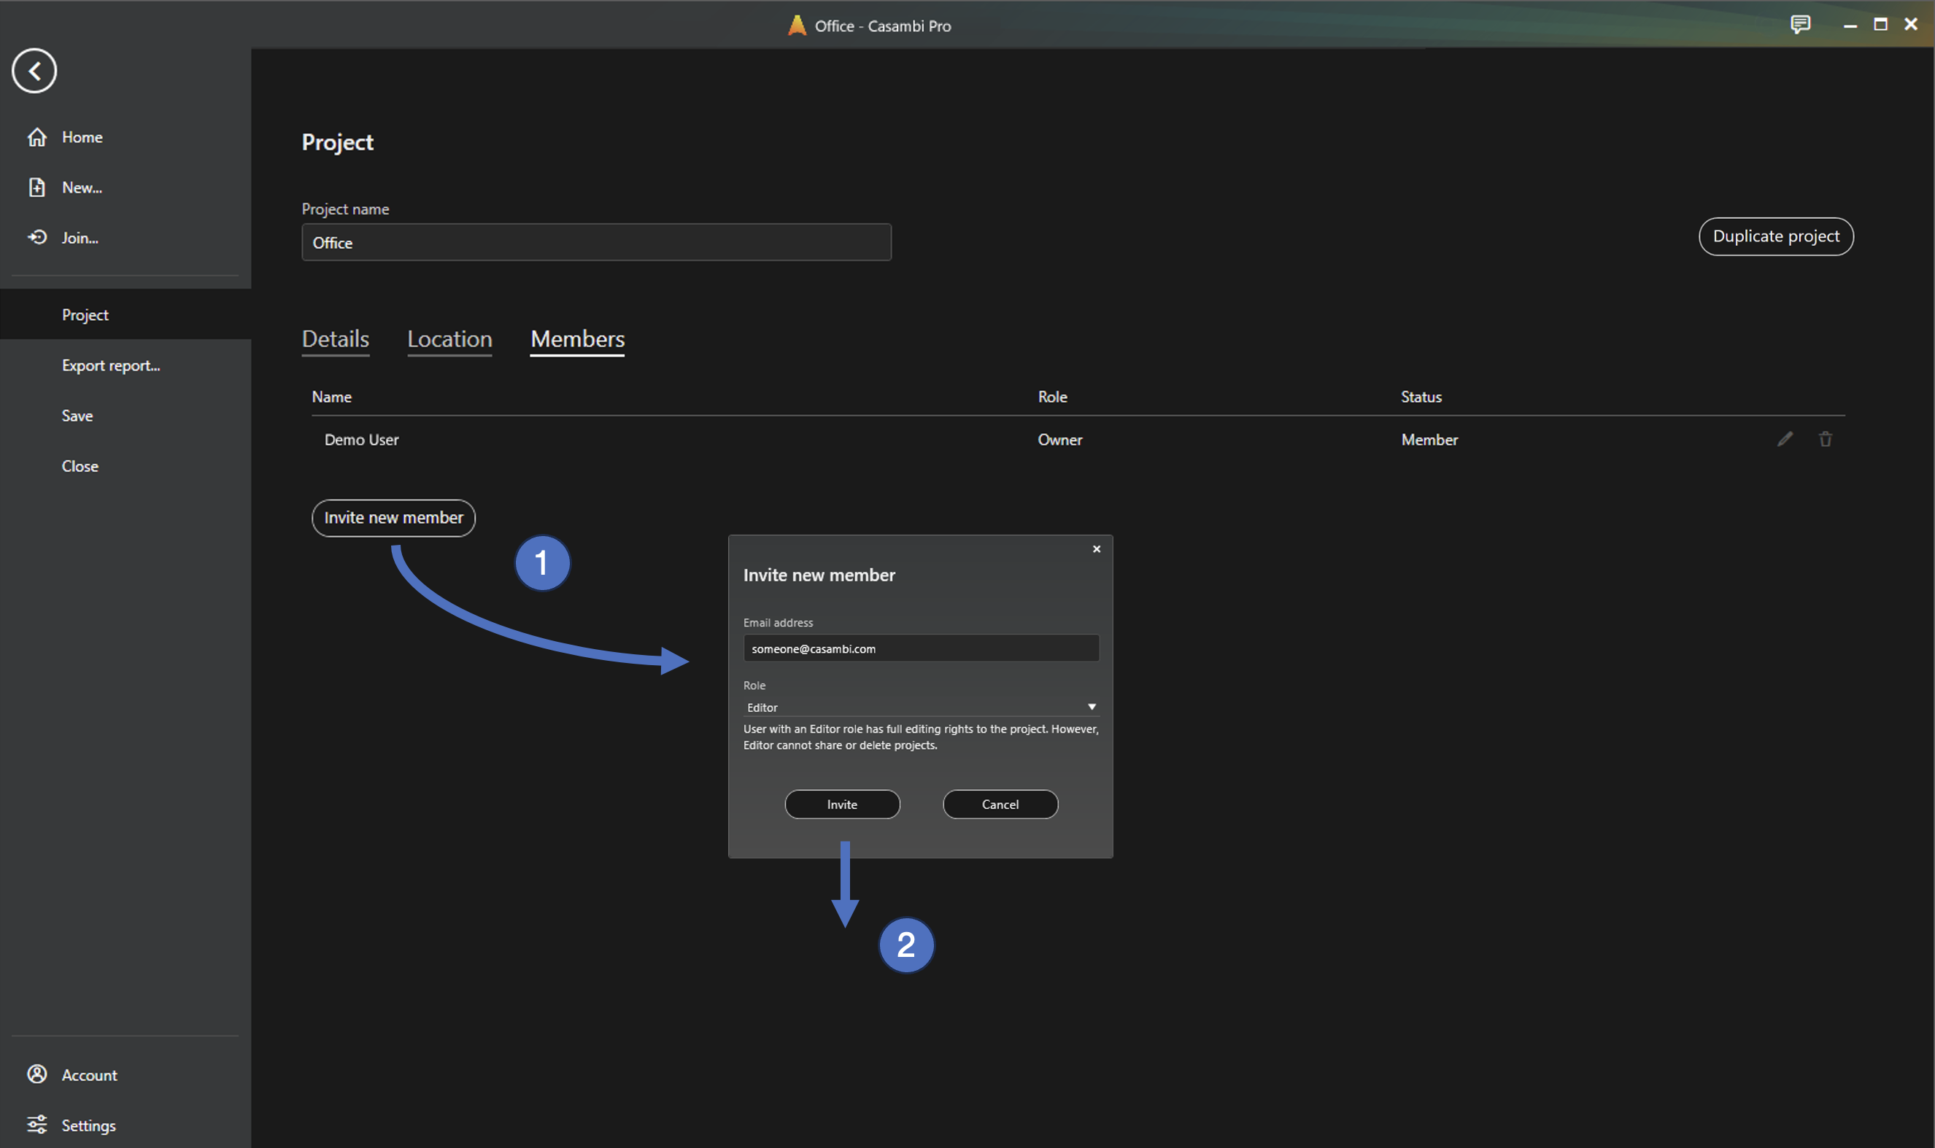Open Account settings via the account icon
The image size is (1935, 1148).
38,1074
